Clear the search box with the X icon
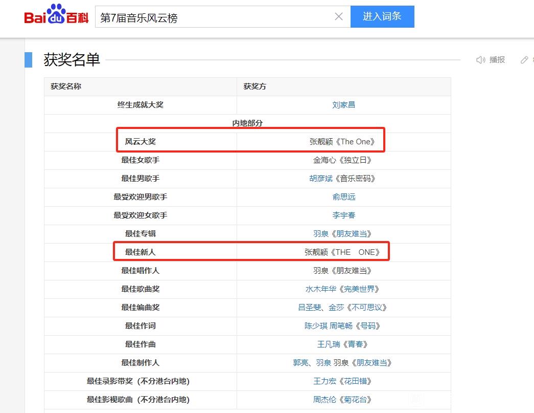 point(338,16)
